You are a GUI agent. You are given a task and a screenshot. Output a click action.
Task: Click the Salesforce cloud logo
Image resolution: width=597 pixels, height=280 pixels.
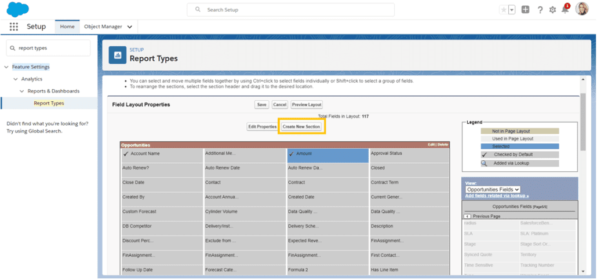[17, 9]
